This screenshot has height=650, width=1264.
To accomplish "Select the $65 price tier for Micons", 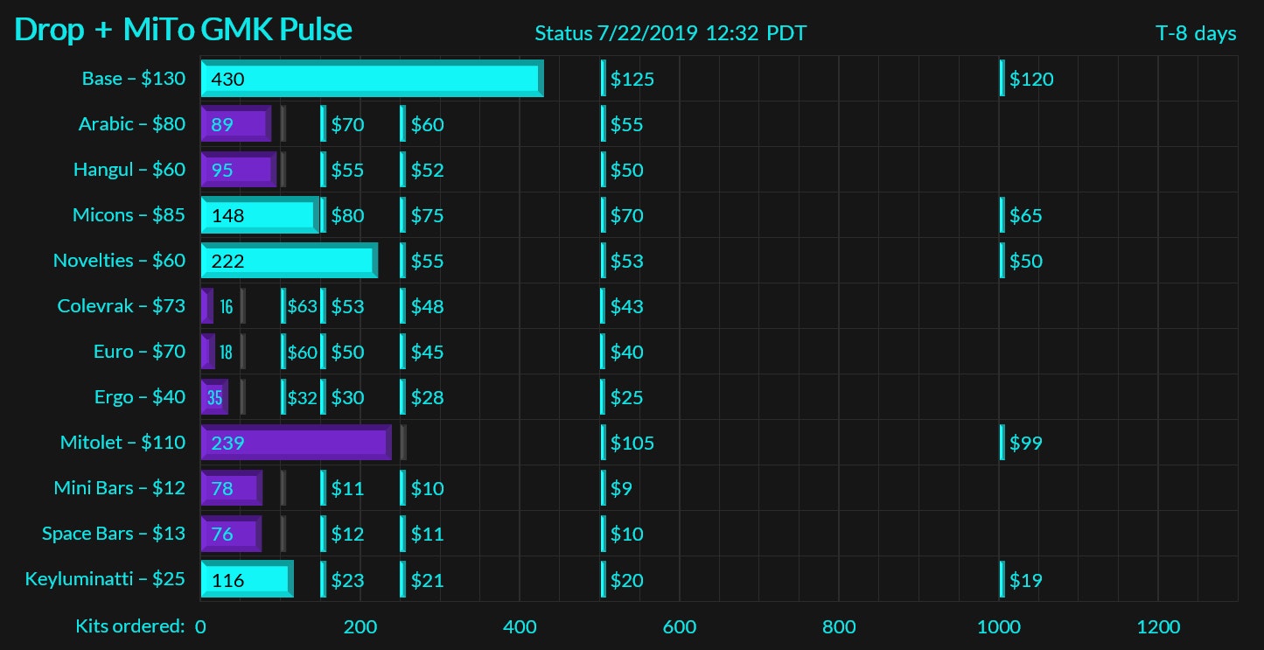I will (1025, 215).
